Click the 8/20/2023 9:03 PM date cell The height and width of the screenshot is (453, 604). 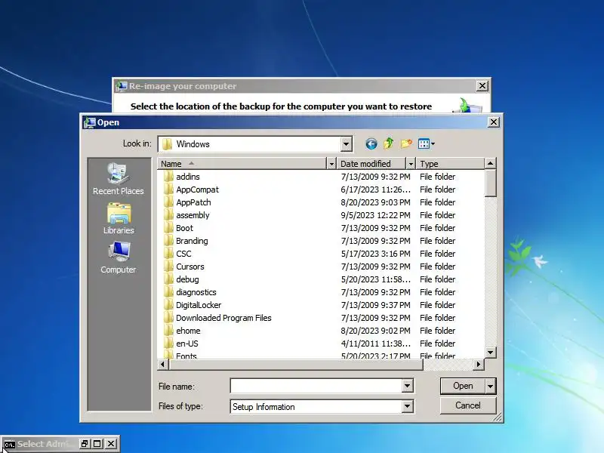pos(375,202)
